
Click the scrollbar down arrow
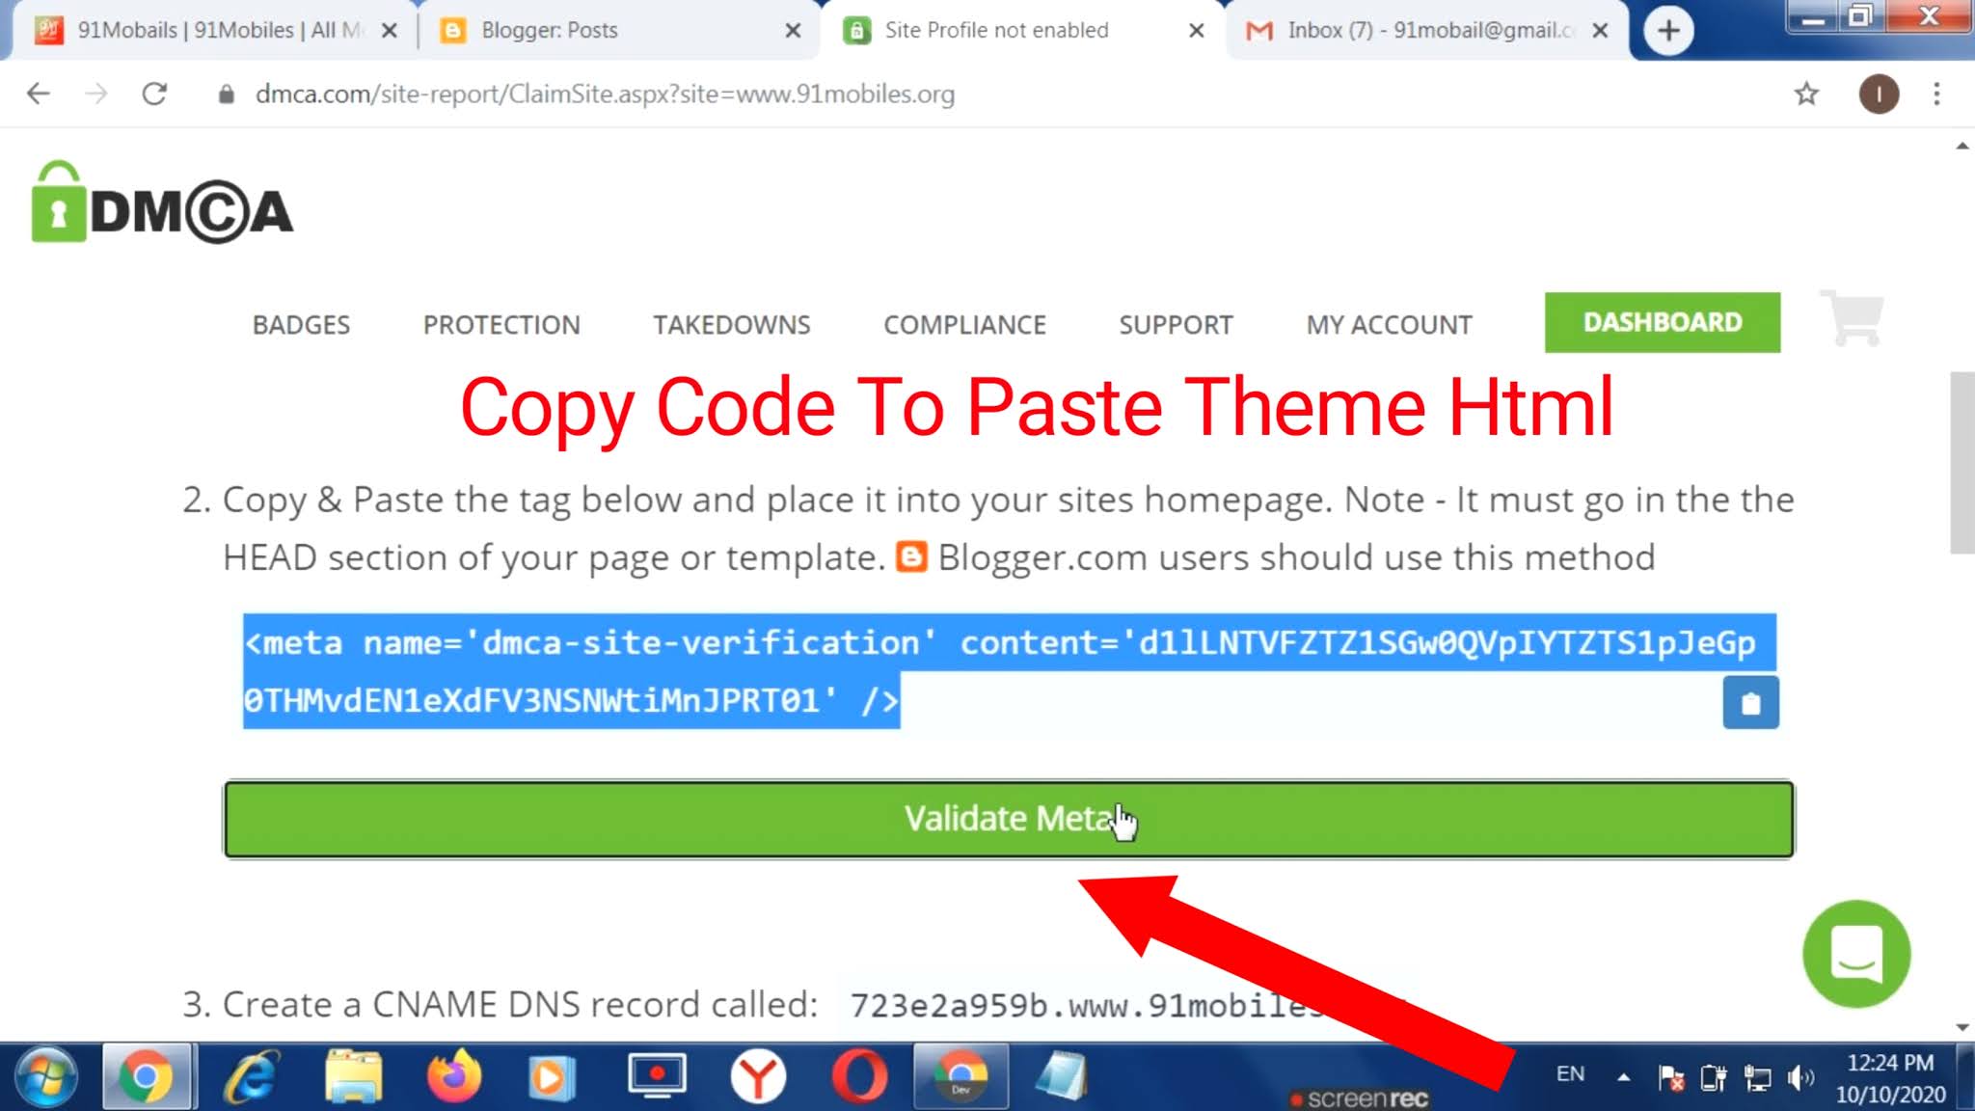point(1962,1027)
